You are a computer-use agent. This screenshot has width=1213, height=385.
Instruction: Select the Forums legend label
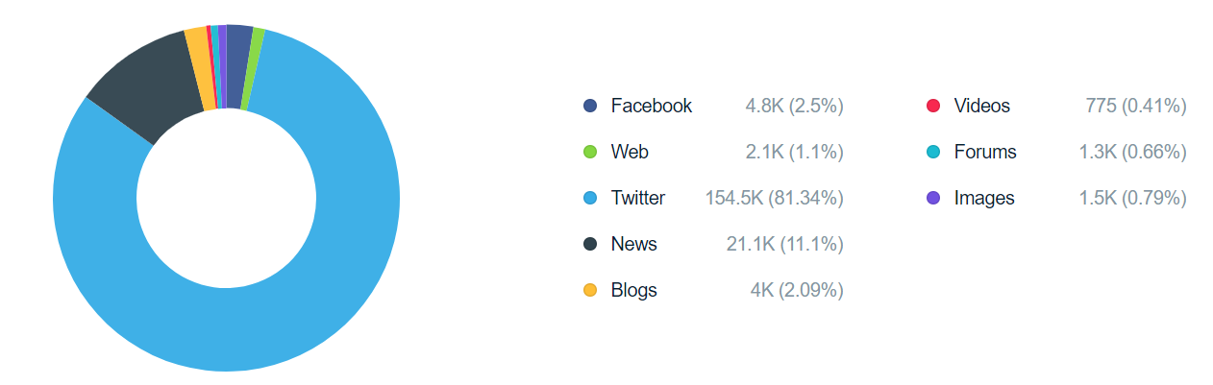click(984, 152)
